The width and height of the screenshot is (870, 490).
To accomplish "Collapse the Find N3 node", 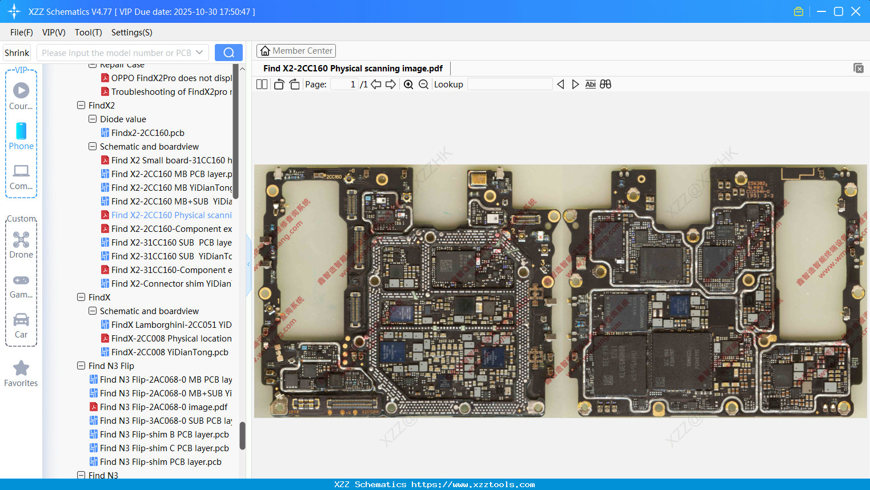I will coord(81,475).
